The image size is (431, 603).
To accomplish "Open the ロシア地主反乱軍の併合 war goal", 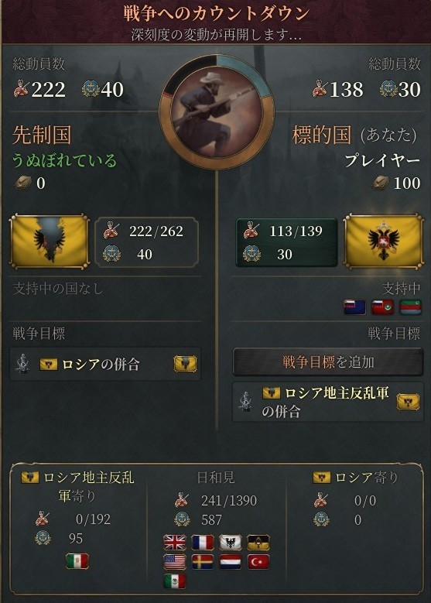I will [328, 402].
